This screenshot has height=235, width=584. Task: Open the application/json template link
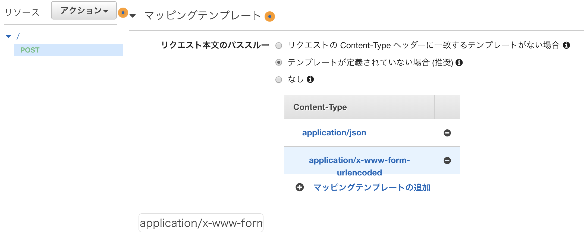point(334,133)
